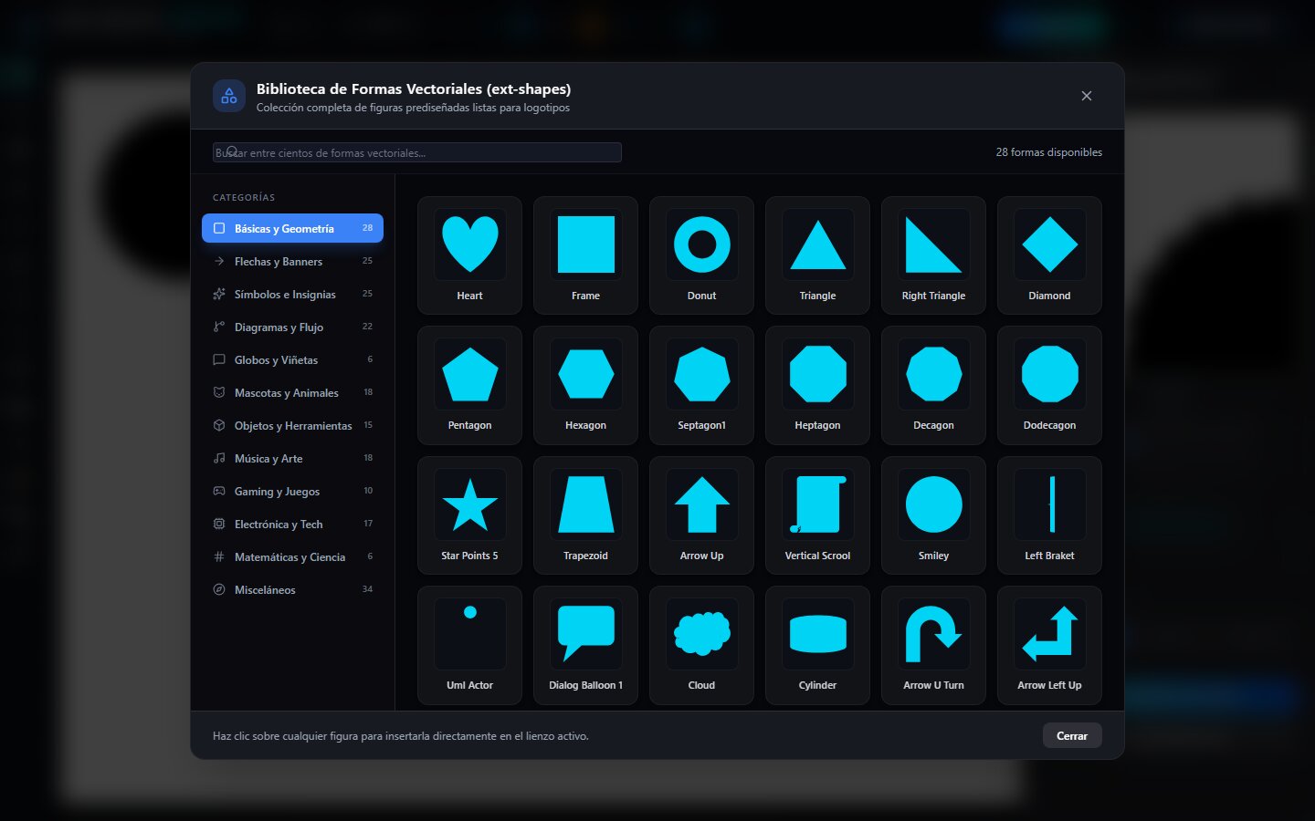Add the Left Braket shape
This screenshot has height=821, width=1315.
(1049, 515)
